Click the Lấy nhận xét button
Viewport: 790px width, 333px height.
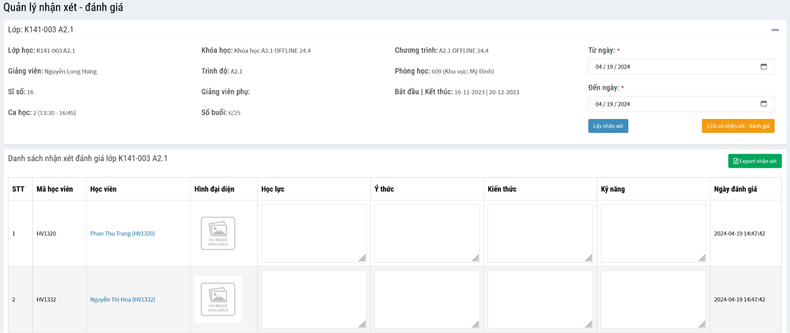point(608,126)
